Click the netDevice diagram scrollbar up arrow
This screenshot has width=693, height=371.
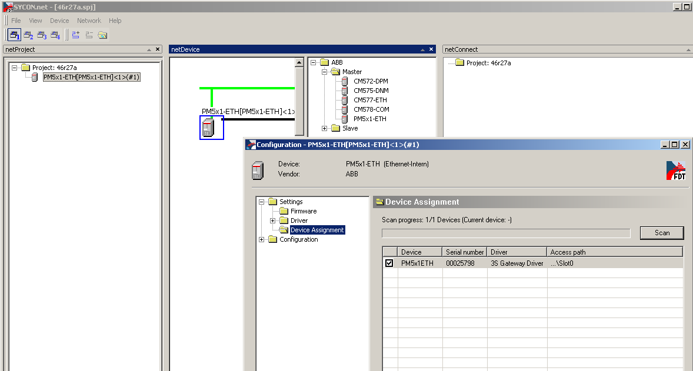[299, 62]
